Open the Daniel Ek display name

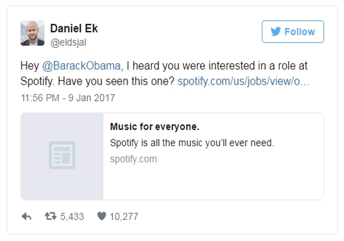pos(73,27)
